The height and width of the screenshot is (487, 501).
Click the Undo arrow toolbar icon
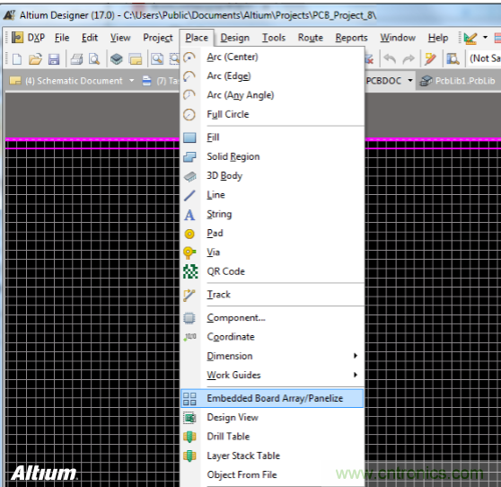[390, 58]
